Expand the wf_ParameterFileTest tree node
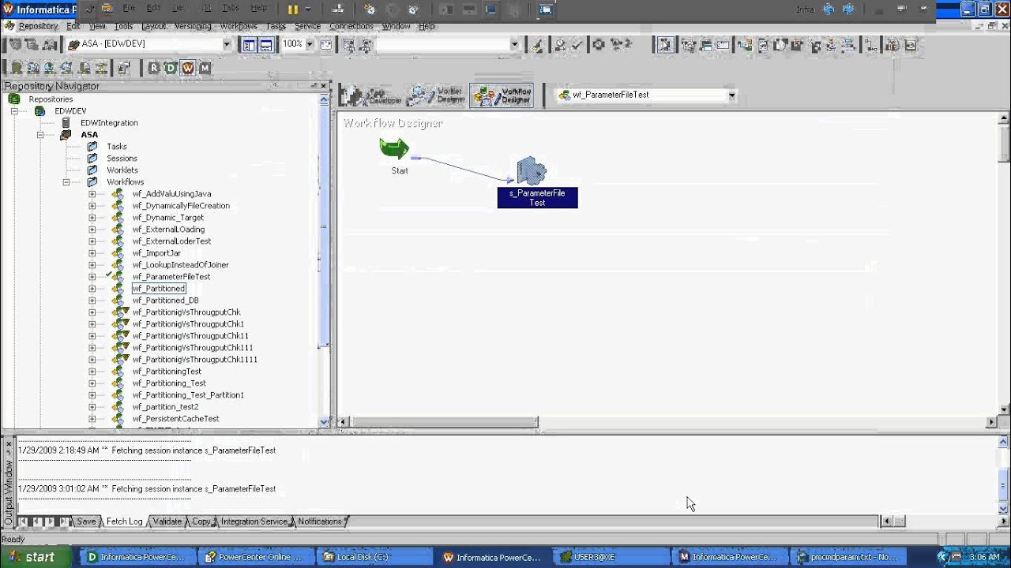 tap(92, 277)
